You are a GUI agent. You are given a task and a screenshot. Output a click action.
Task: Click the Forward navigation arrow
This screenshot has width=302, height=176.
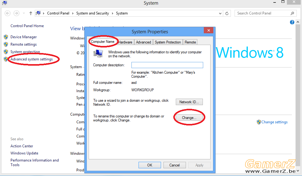(x=16, y=13)
